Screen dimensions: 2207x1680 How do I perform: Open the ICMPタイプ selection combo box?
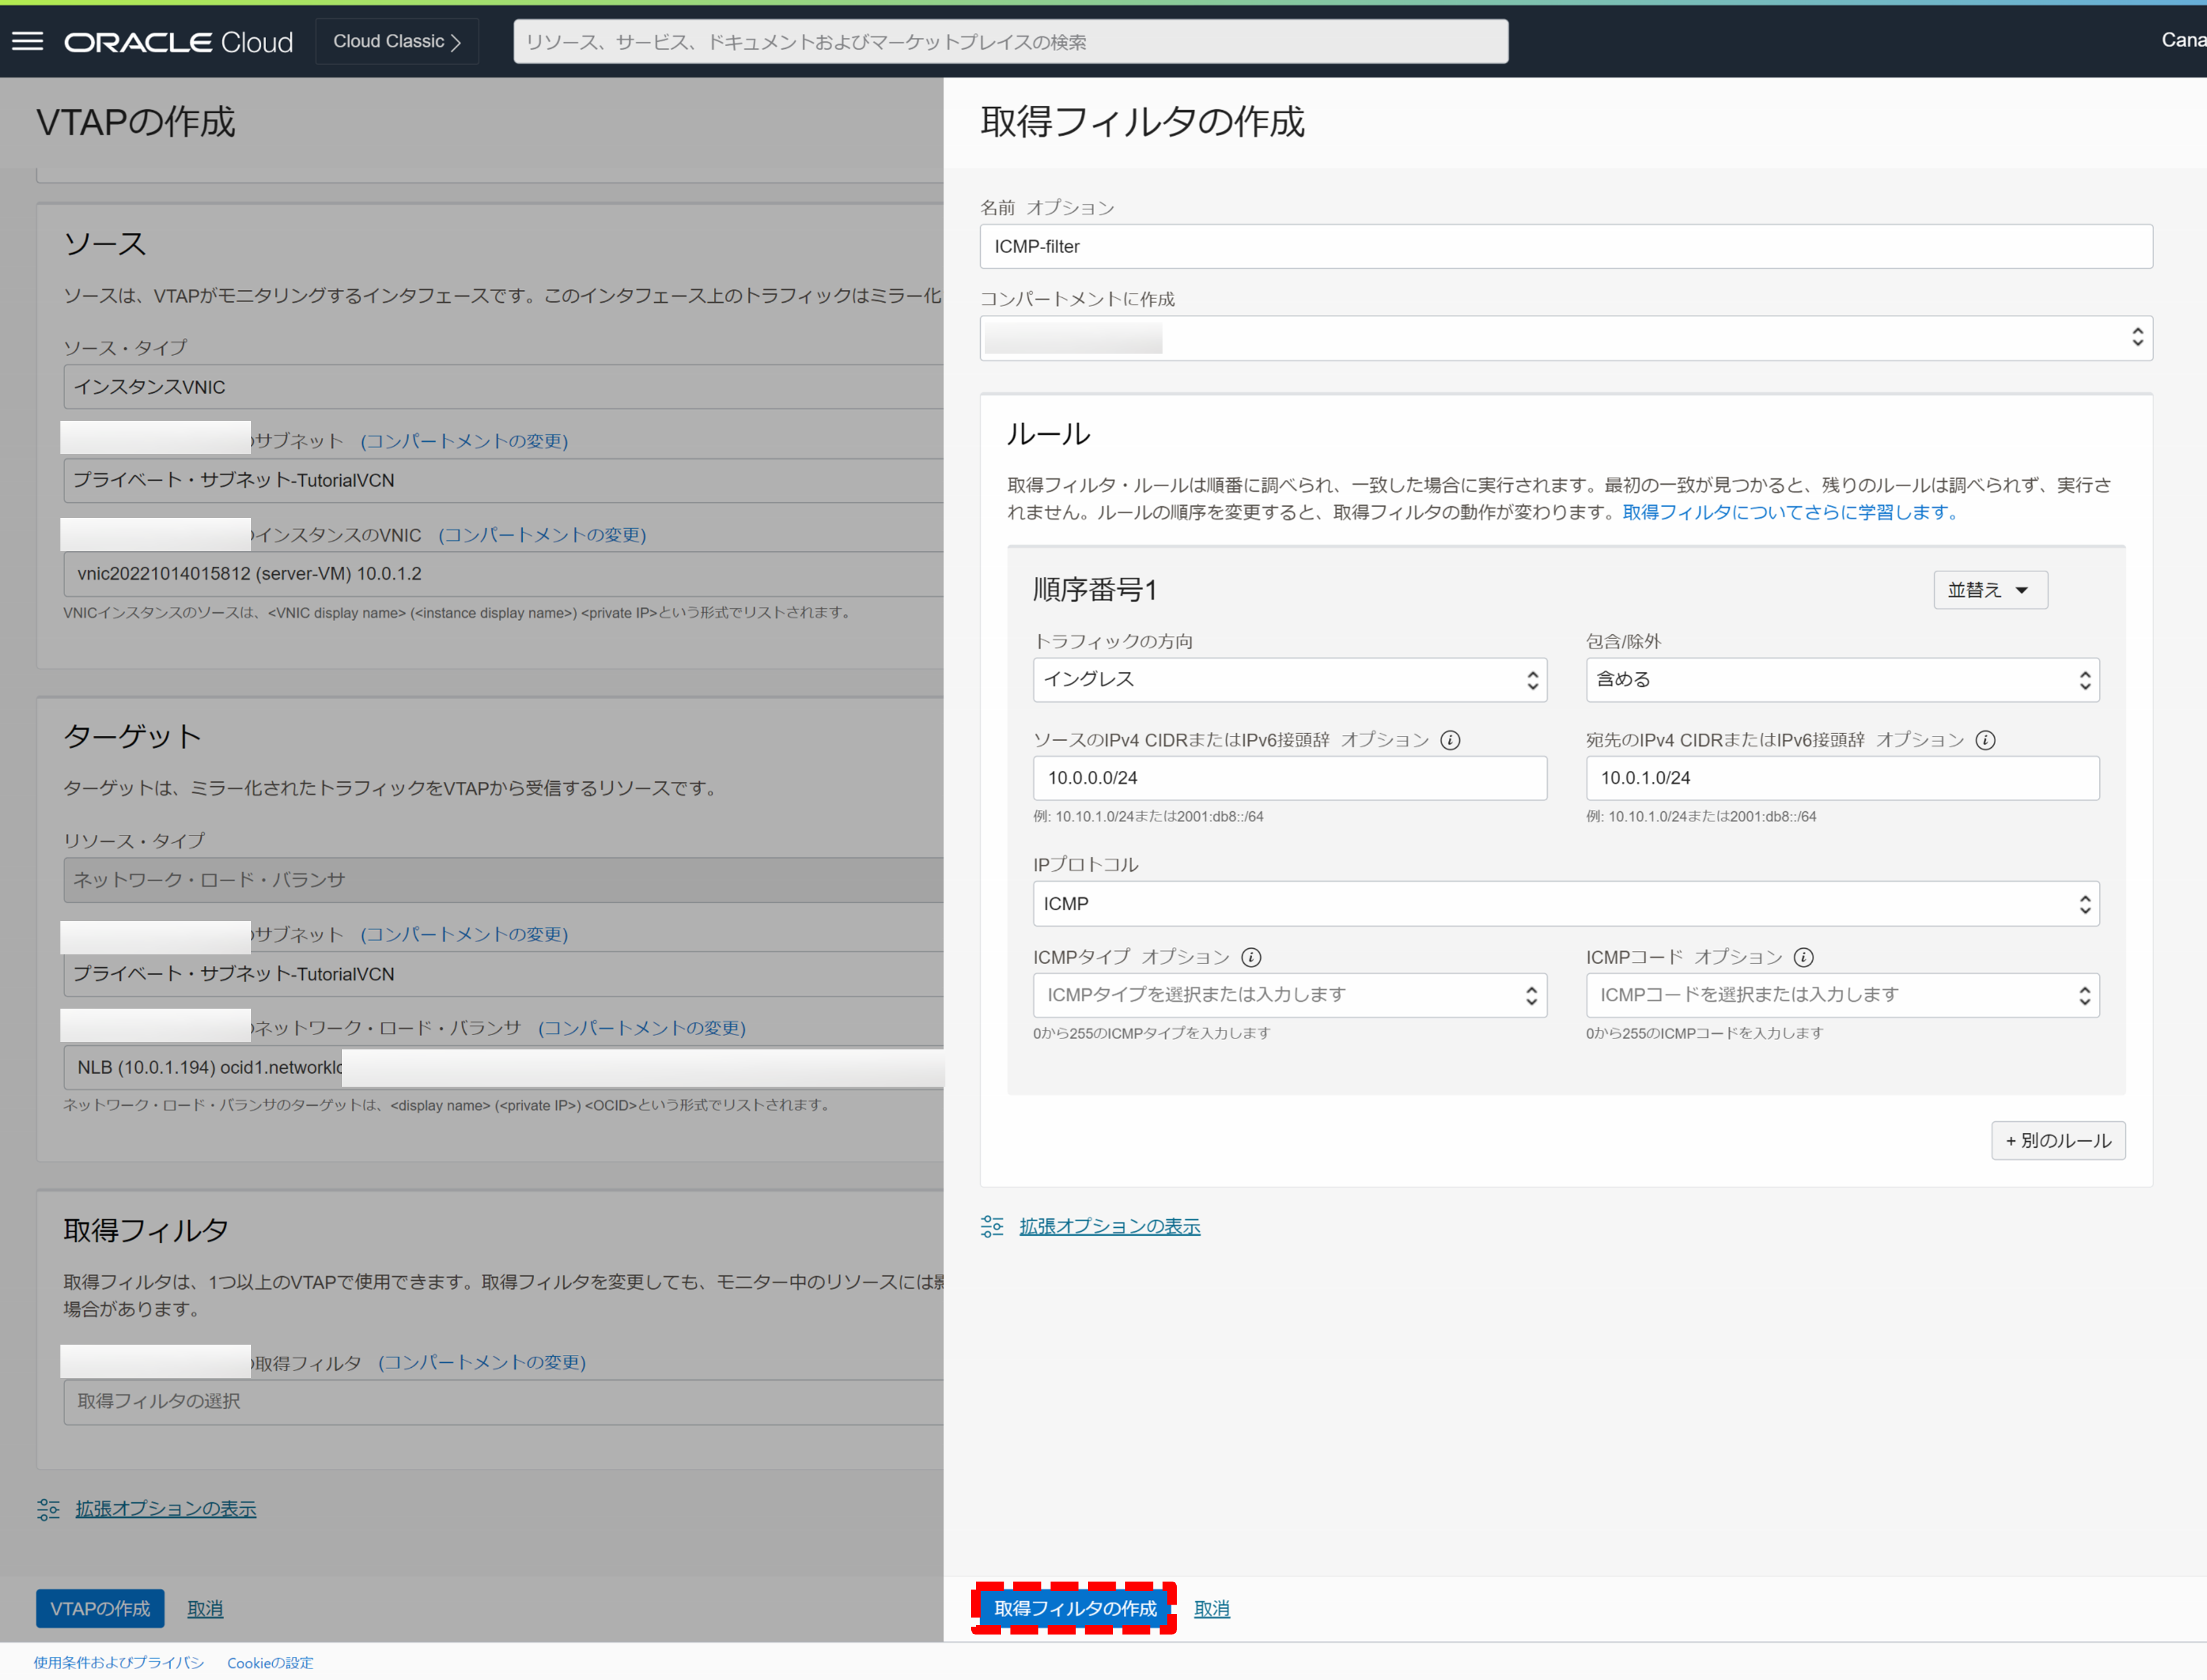coord(1289,995)
